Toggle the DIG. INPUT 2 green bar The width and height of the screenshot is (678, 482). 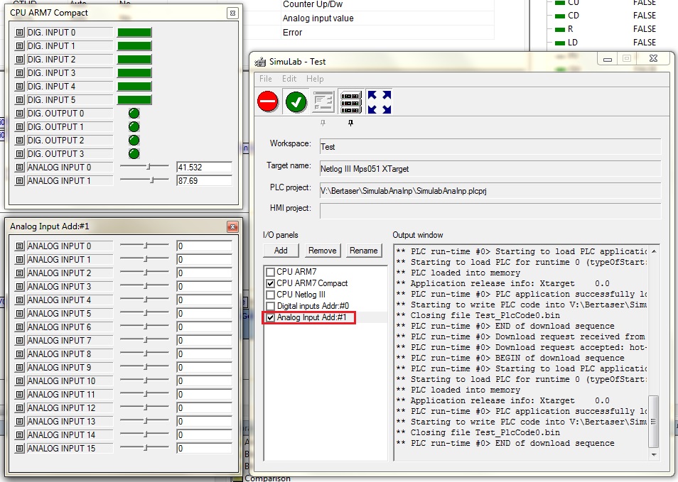pos(134,60)
